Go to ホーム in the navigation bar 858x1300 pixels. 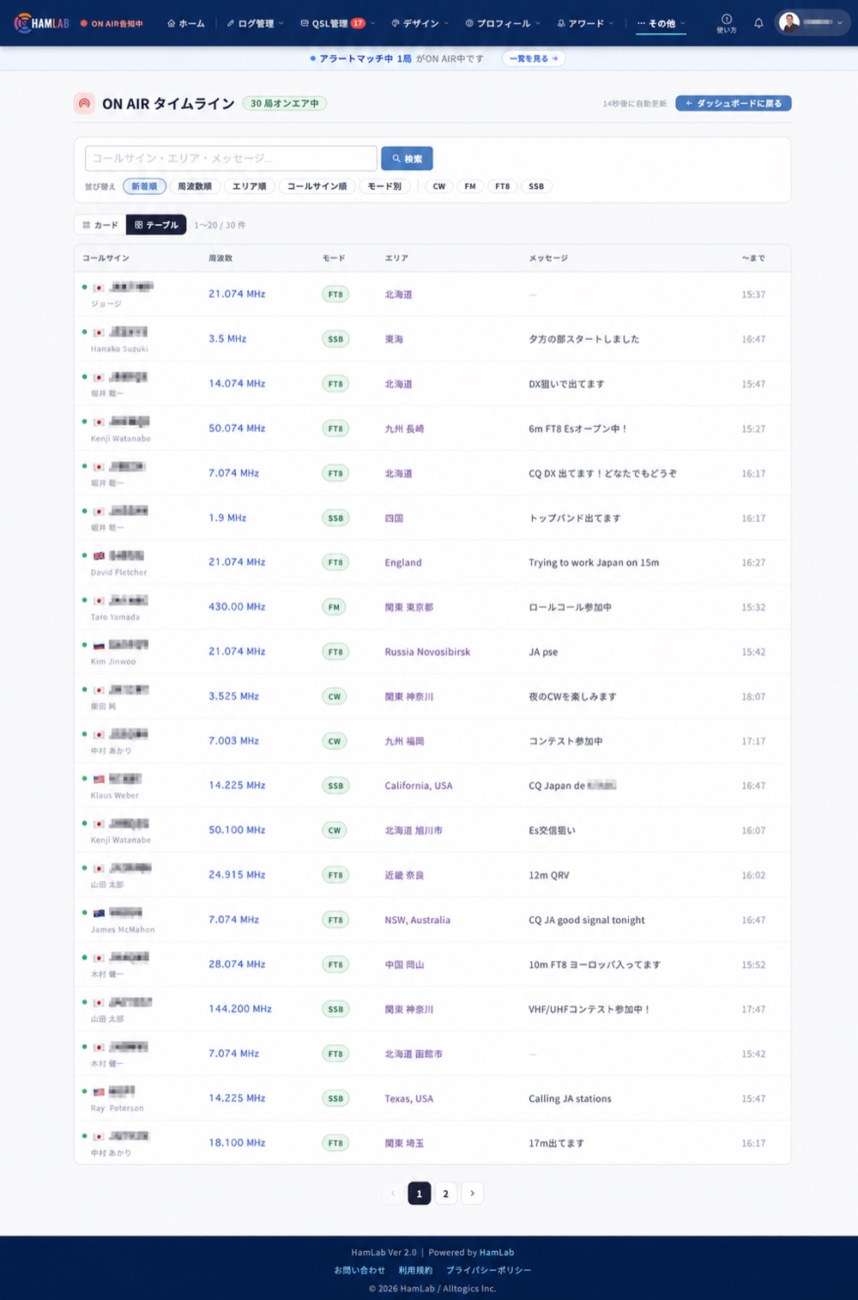click(186, 23)
